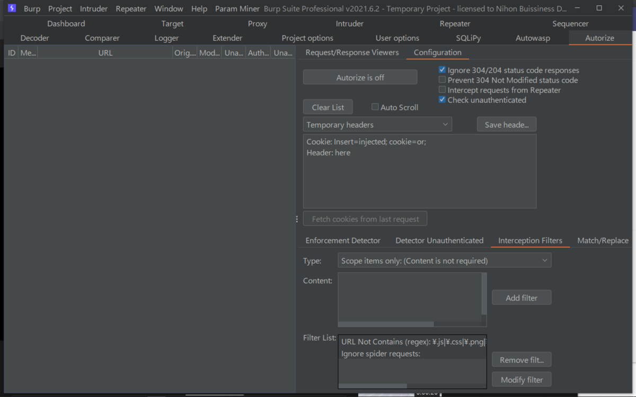Show the Request/Response Viewers tab
The width and height of the screenshot is (636, 397).
[352, 52]
